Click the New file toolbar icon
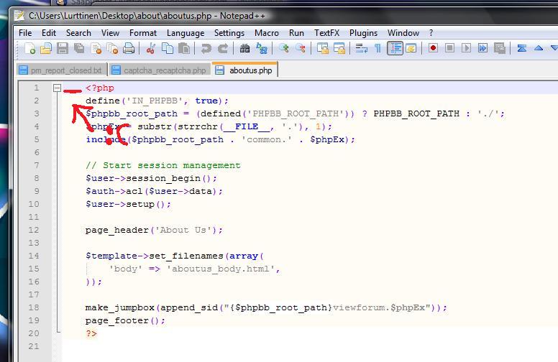558x362 pixels. [x=29, y=48]
